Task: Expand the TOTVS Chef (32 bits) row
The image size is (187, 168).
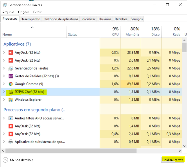Action: pos(4,92)
